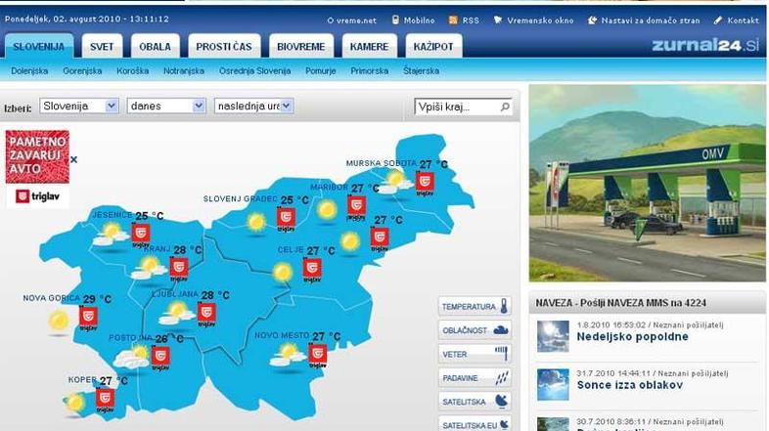Click the Triglav logo next to Koper
This screenshot has width=769, height=431.
(105, 401)
